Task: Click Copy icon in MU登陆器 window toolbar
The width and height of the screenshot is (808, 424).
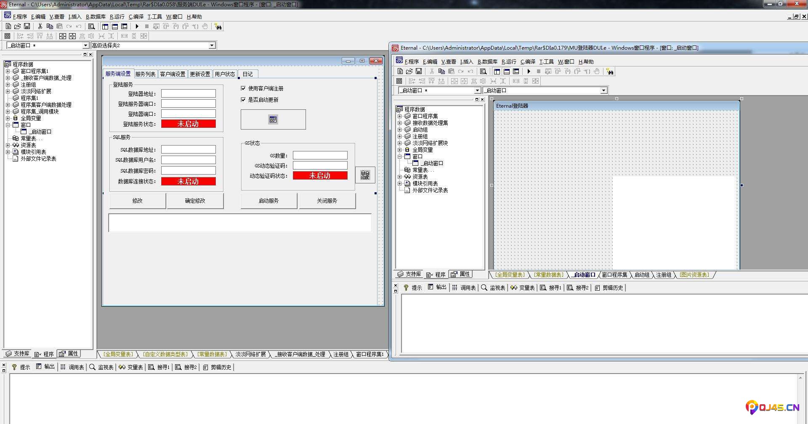Action: (x=441, y=71)
